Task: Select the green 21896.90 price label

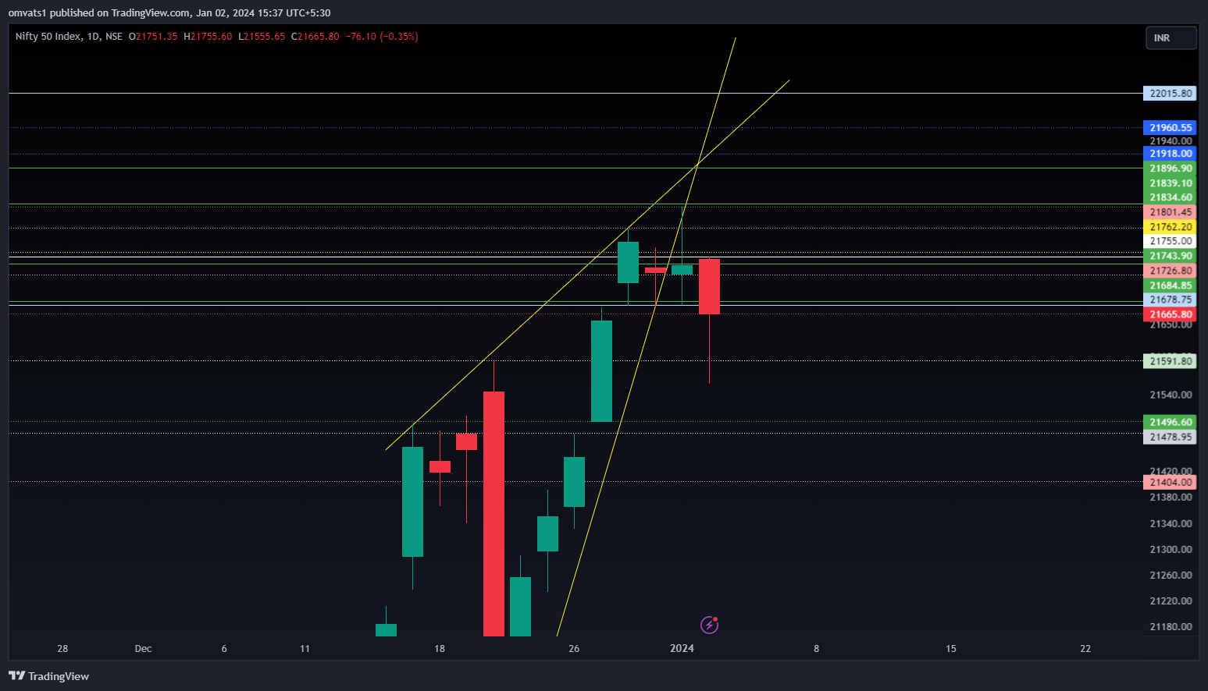Action: click(1170, 168)
